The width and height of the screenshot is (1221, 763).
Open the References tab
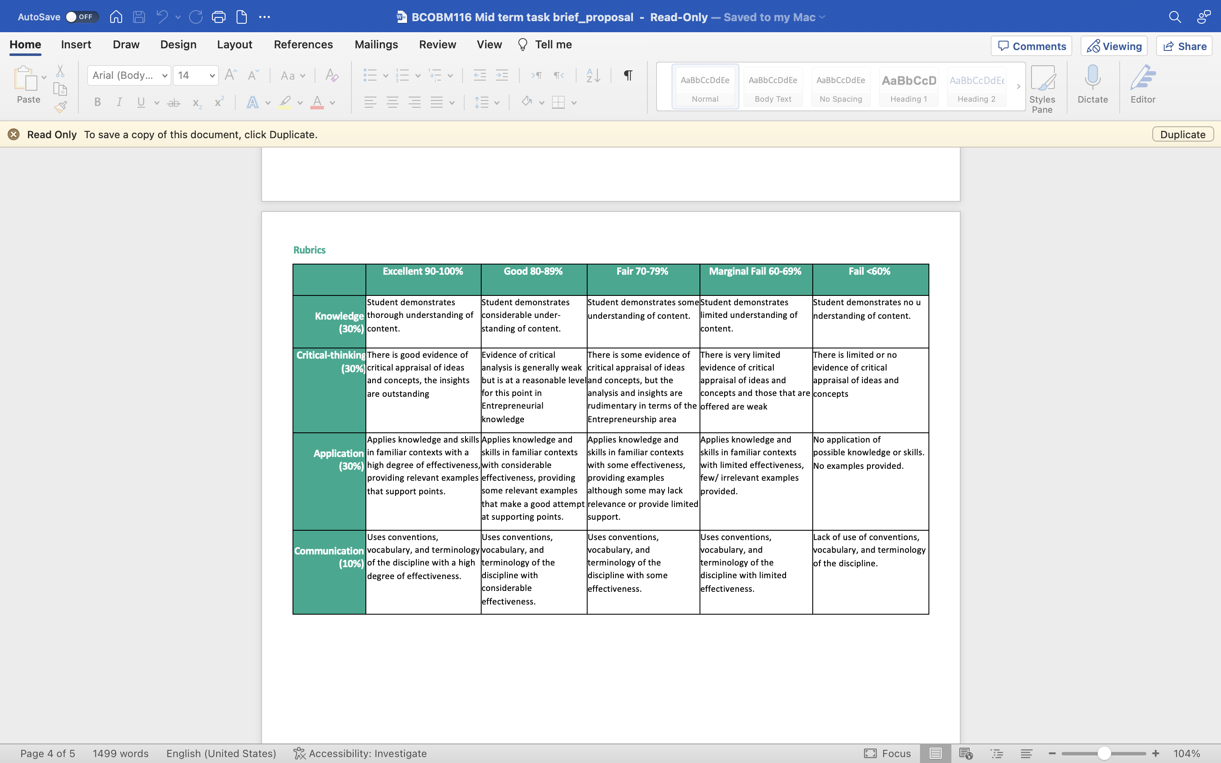point(303,45)
